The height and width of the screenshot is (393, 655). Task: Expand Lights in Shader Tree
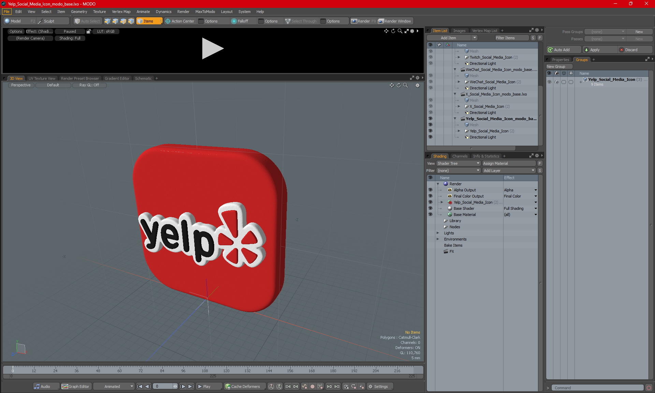click(x=438, y=233)
